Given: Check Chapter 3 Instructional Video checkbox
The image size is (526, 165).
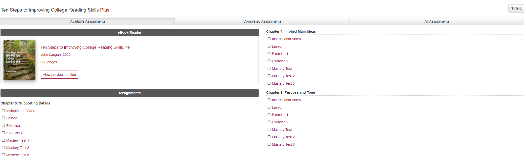Looking at the screenshot, I should 4,111.
